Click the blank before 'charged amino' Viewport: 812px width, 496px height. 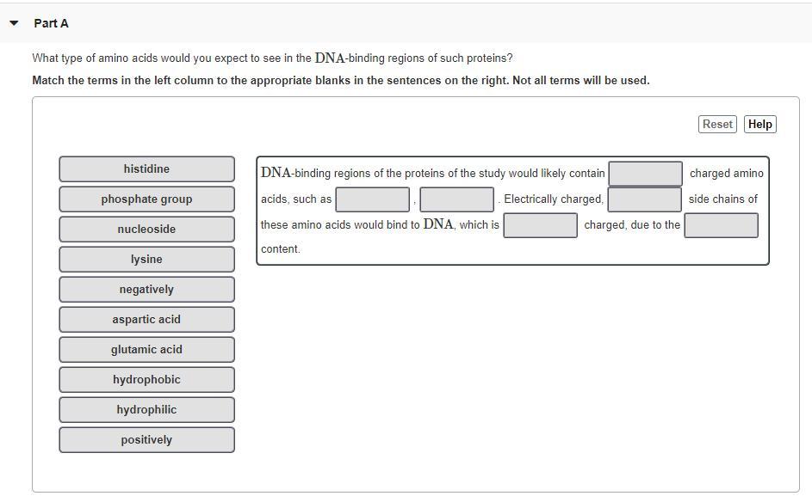645,174
